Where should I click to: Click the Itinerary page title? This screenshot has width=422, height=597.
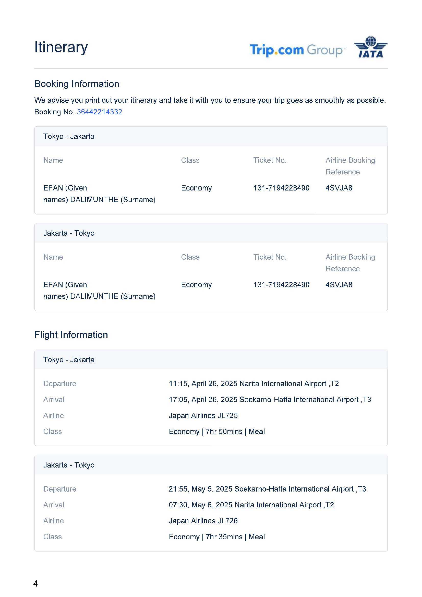61,47
